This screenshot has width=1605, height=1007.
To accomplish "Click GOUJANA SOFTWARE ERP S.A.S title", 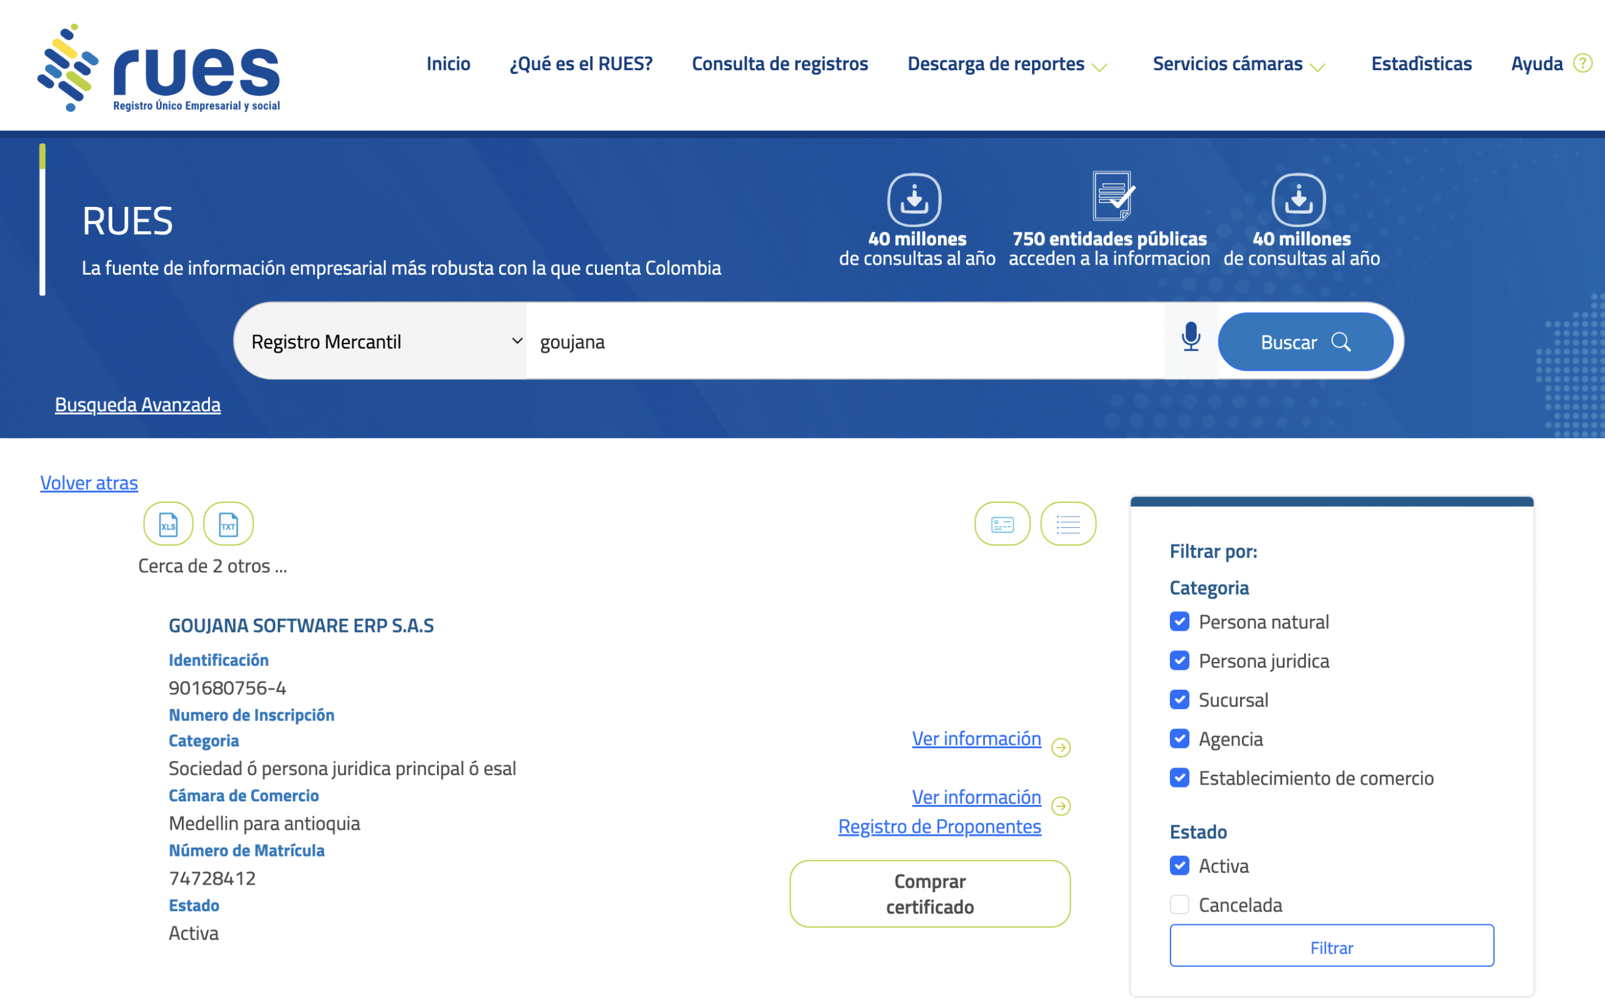I will (301, 626).
